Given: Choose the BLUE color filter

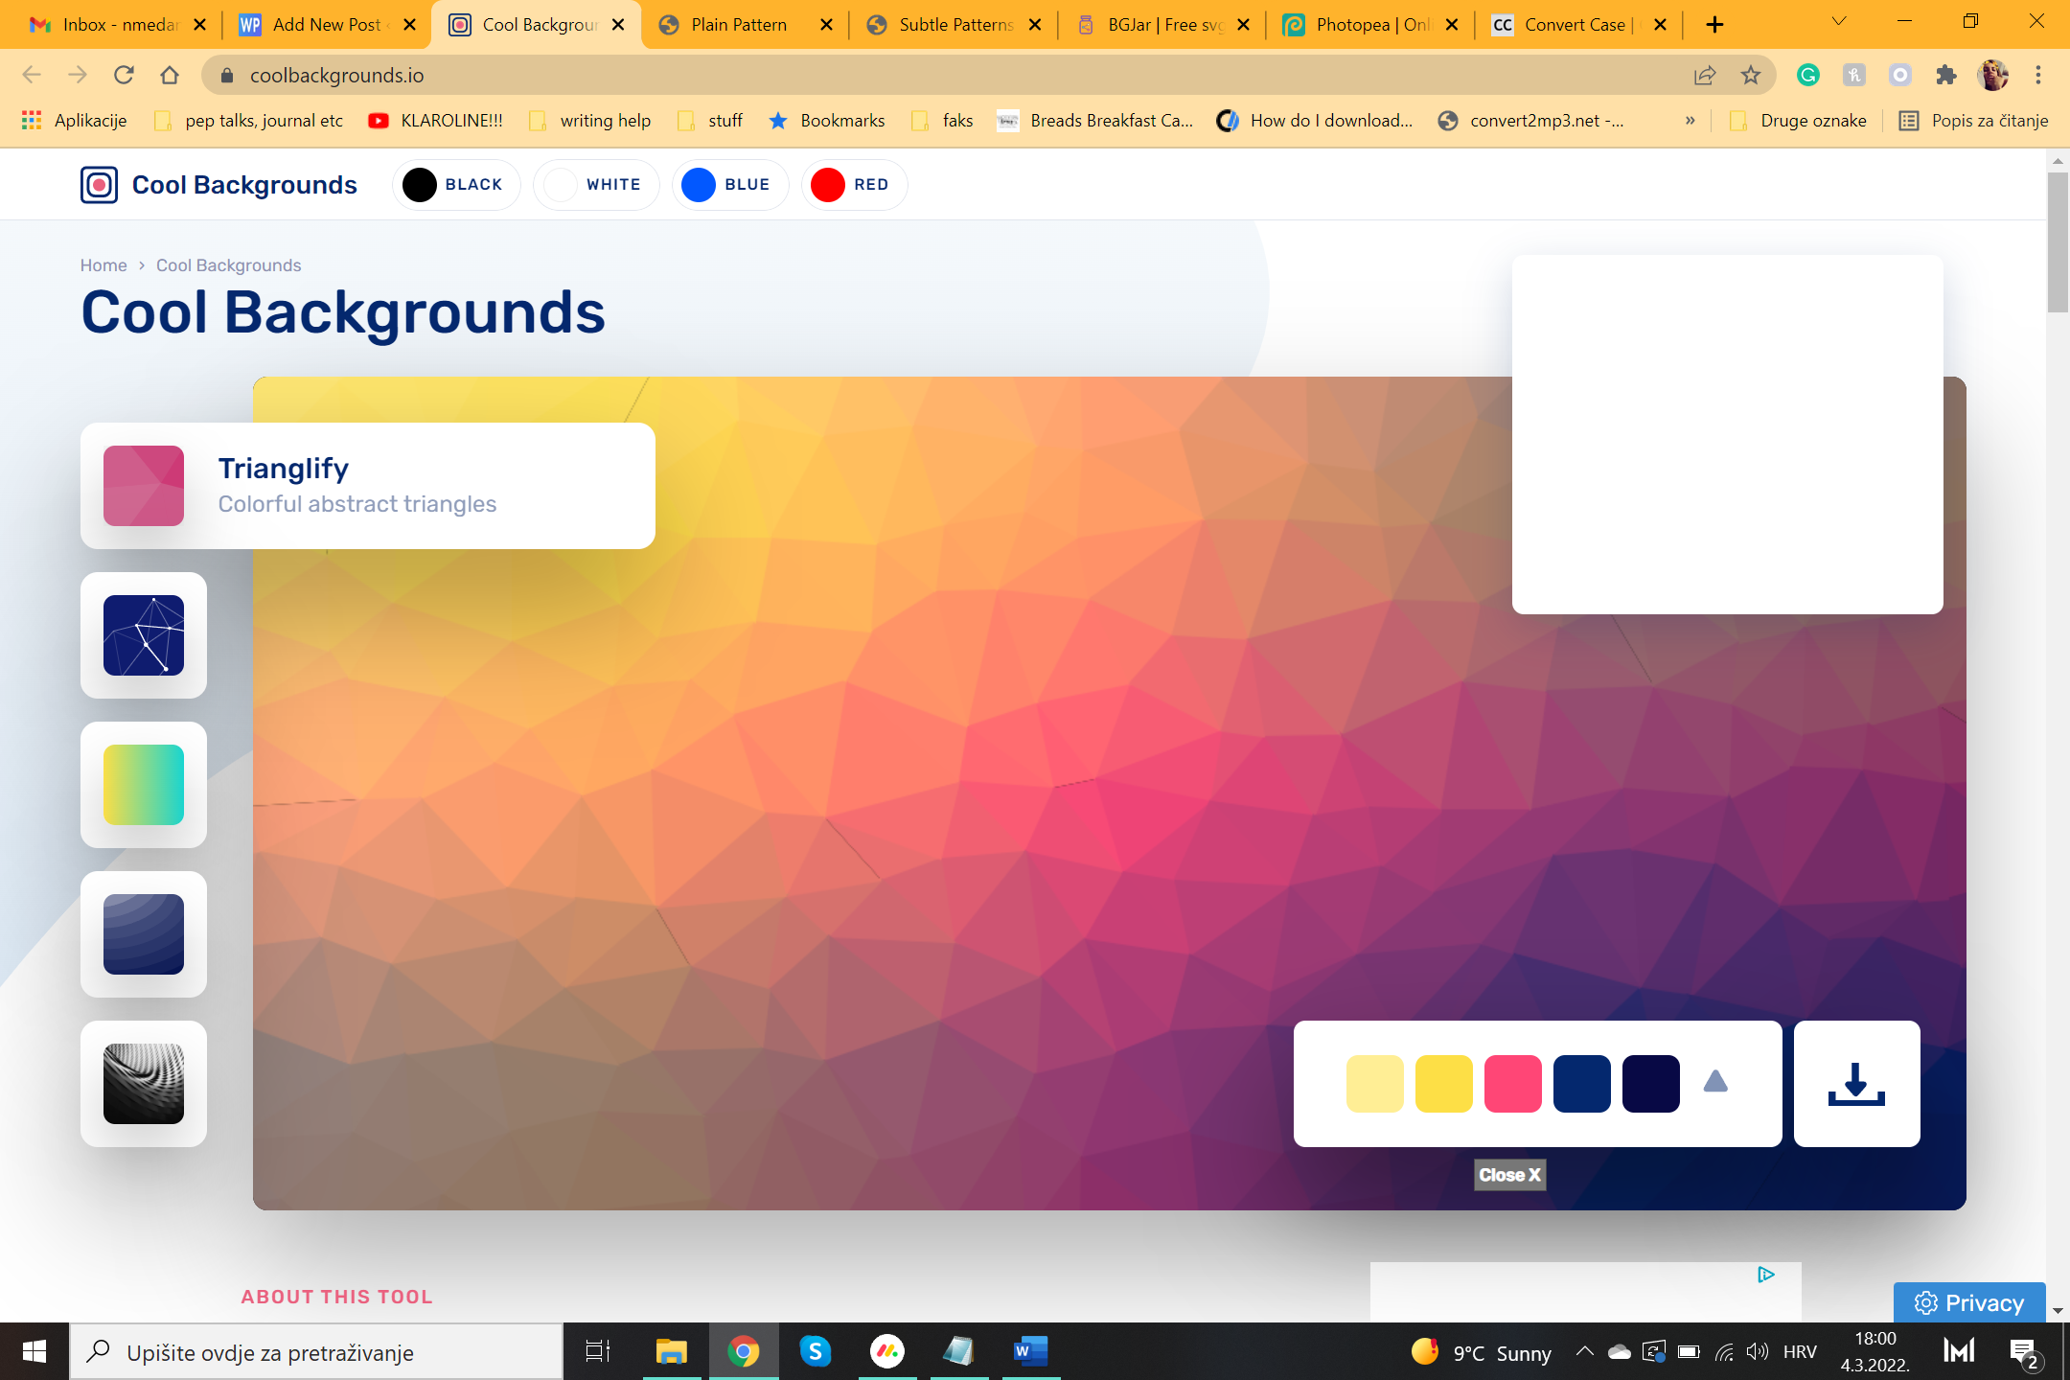Looking at the screenshot, I should tap(729, 185).
